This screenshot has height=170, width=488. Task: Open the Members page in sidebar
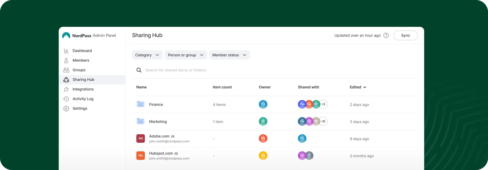click(x=81, y=60)
